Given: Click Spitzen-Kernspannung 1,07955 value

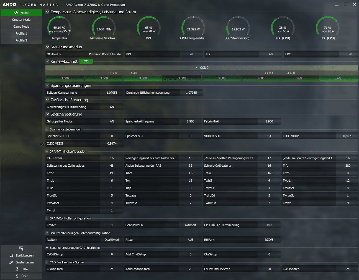Looking at the screenshot, I should [x=112, y=93].
